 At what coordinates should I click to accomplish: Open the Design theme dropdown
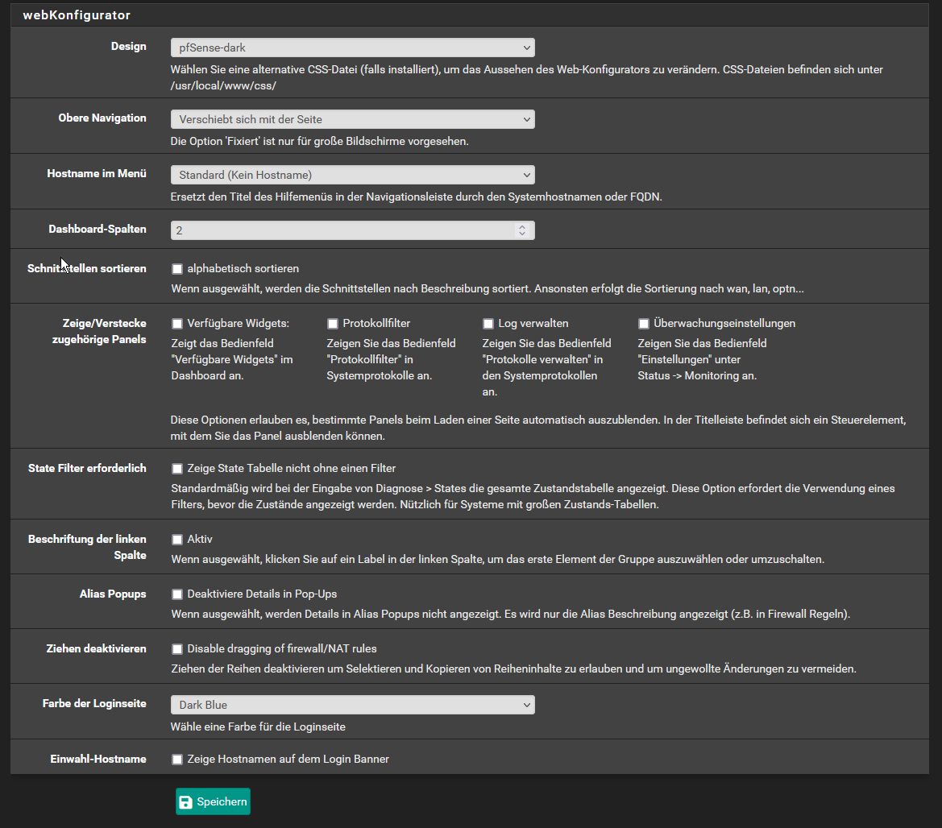pyautogui.click(x=353, y=48)
